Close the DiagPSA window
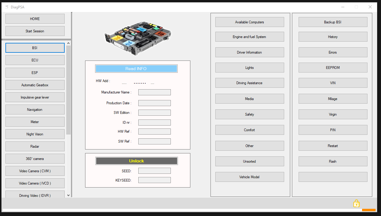This screenshot has height=216, width=381. [370, 7]
